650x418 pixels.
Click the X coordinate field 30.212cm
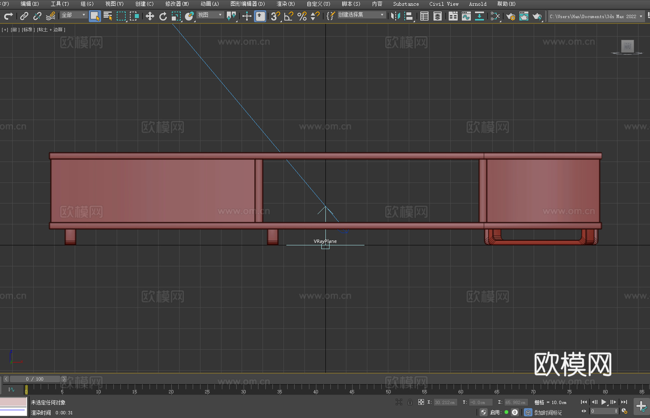pyautogui.click(x=445, y=402)
